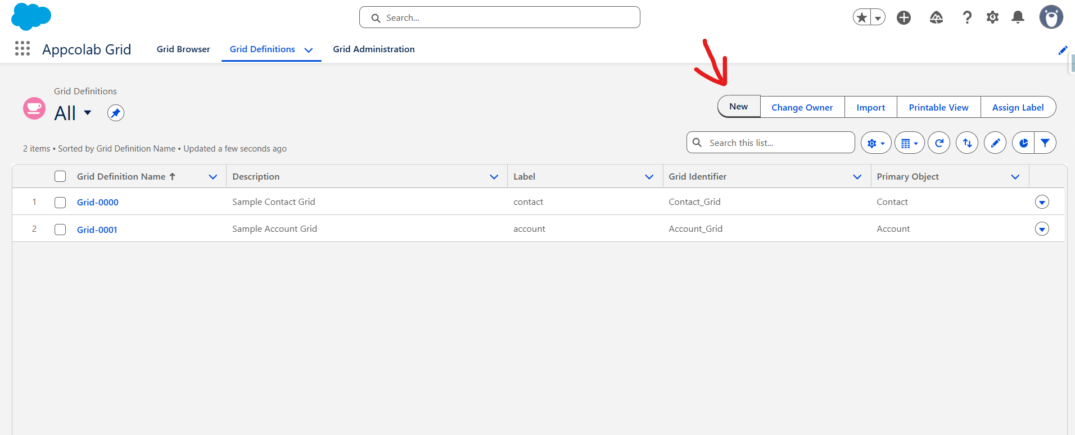
Task: Open Grid Definition Name column menu
Action: click(x=213, y=177)
